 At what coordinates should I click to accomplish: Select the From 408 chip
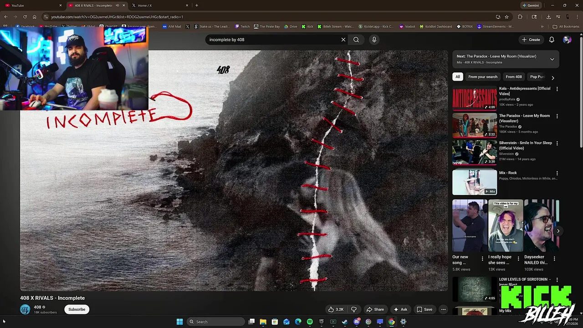pyautogui.click(x=514, y=77)
